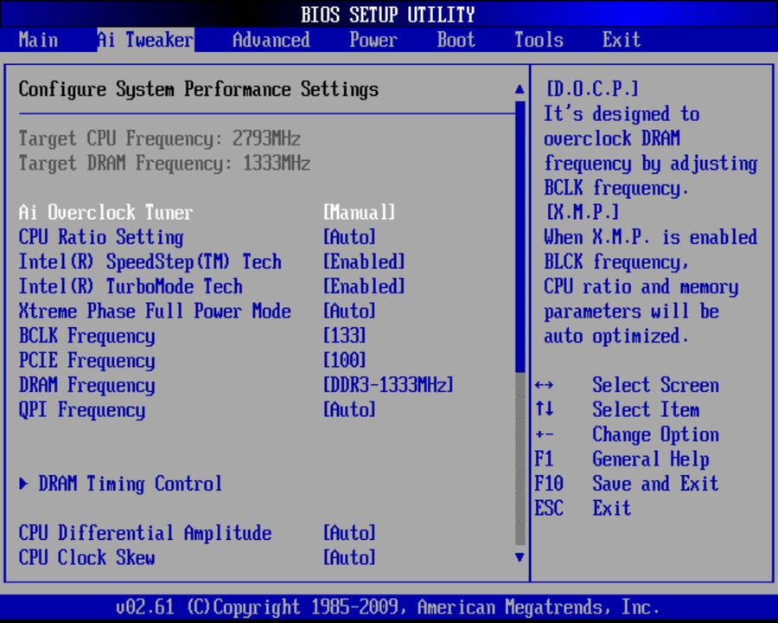Image resolution: width=778 pixels, height=623 pixels.
Task: Click the left-right arrows Select Screen icon
Action: [545, 385]
